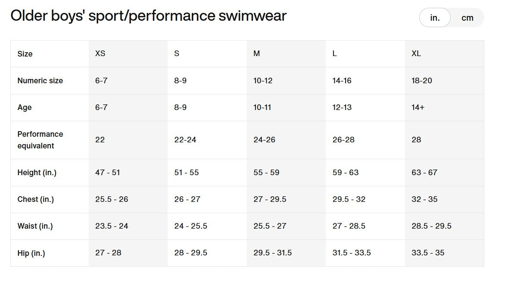Click the 'Age' row label
This screenshot has width=505, height=283.
[25, 107]
